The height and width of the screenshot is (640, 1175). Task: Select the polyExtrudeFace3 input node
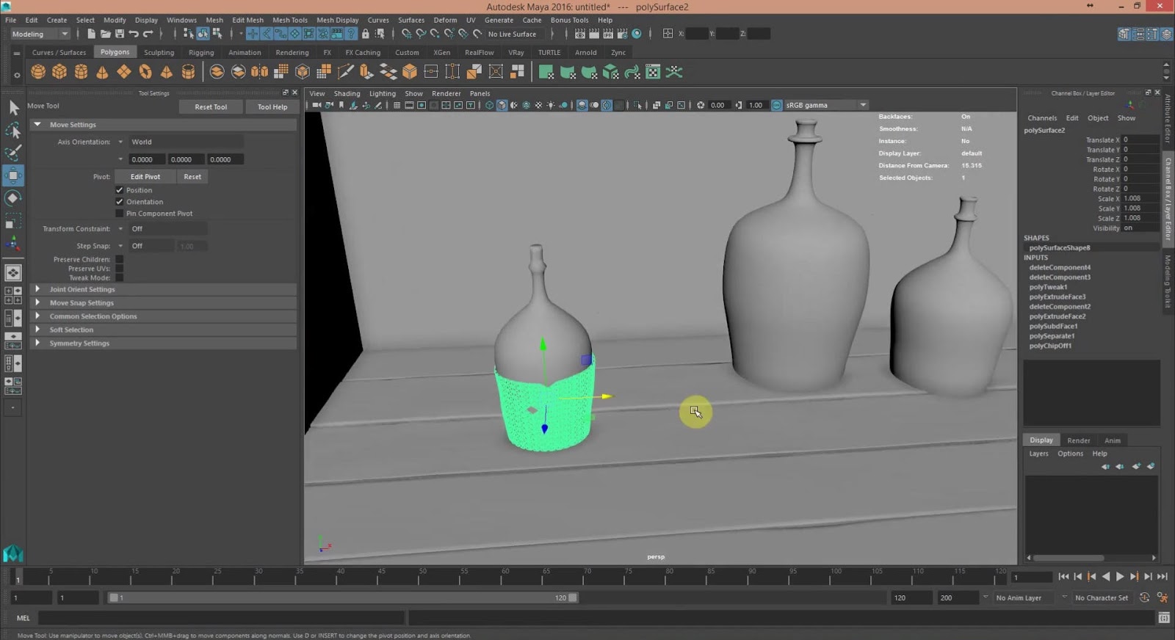[x=1057, y=297]
